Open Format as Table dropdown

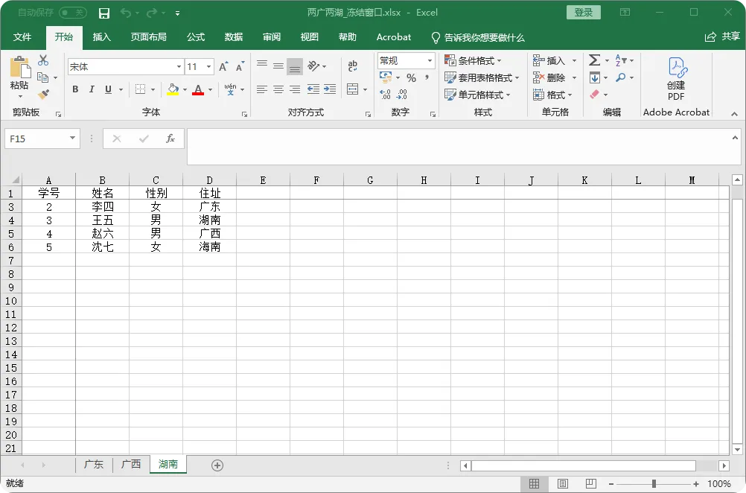click(x=482, y=77)
